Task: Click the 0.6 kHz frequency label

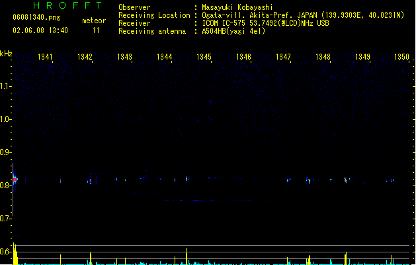Action: (x=5, y=252)
